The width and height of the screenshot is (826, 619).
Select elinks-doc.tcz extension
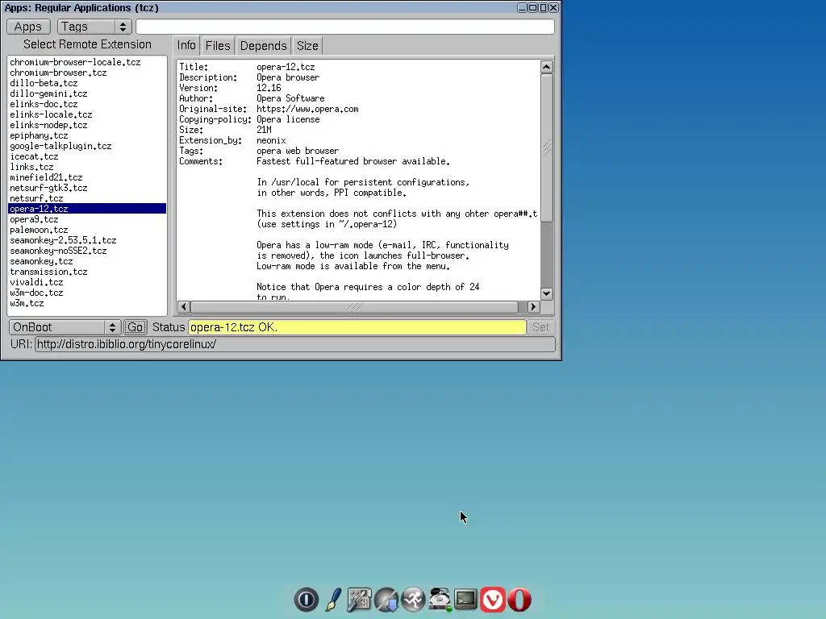pyautogui.click(x=87, y=104)
